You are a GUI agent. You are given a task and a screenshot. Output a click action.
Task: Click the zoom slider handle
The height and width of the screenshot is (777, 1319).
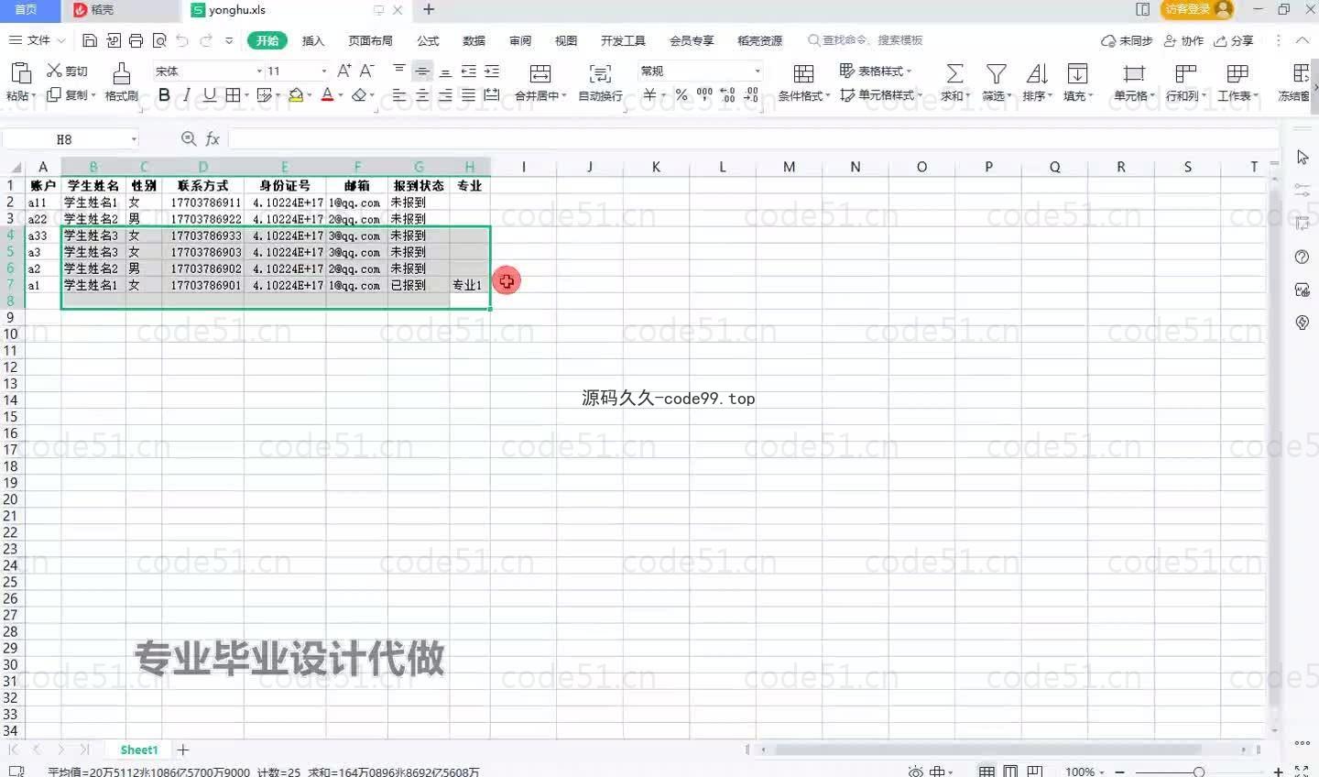(x=1199, y=772)
